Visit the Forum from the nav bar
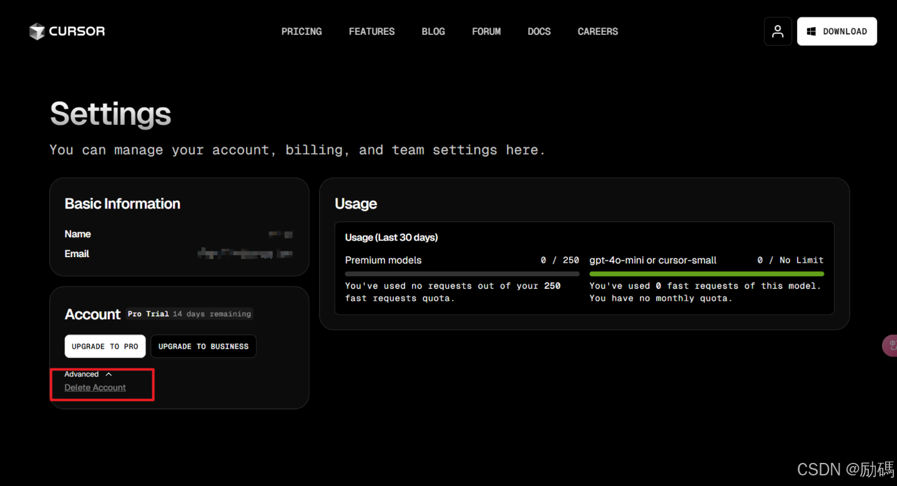 coord(486,31)
